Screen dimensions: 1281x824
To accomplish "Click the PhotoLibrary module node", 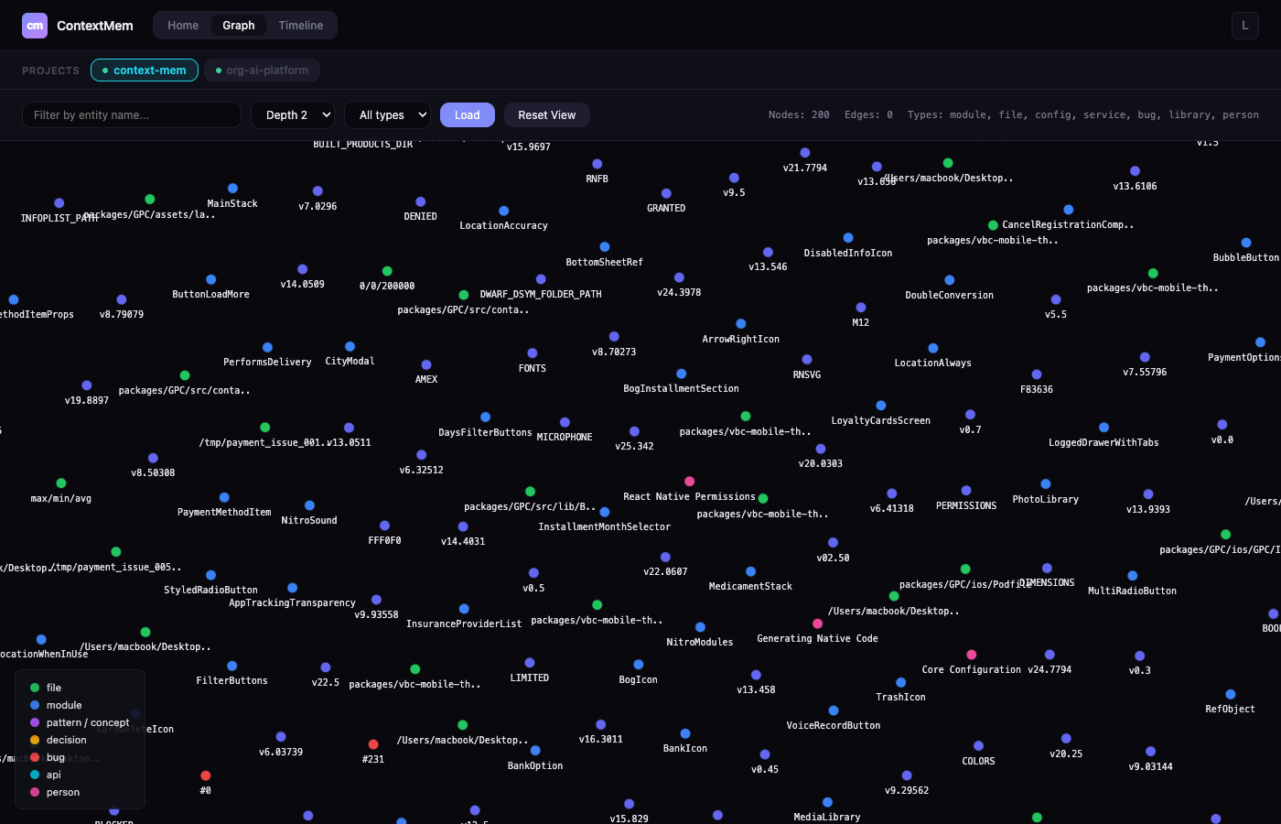I will tap(1045, 484).
